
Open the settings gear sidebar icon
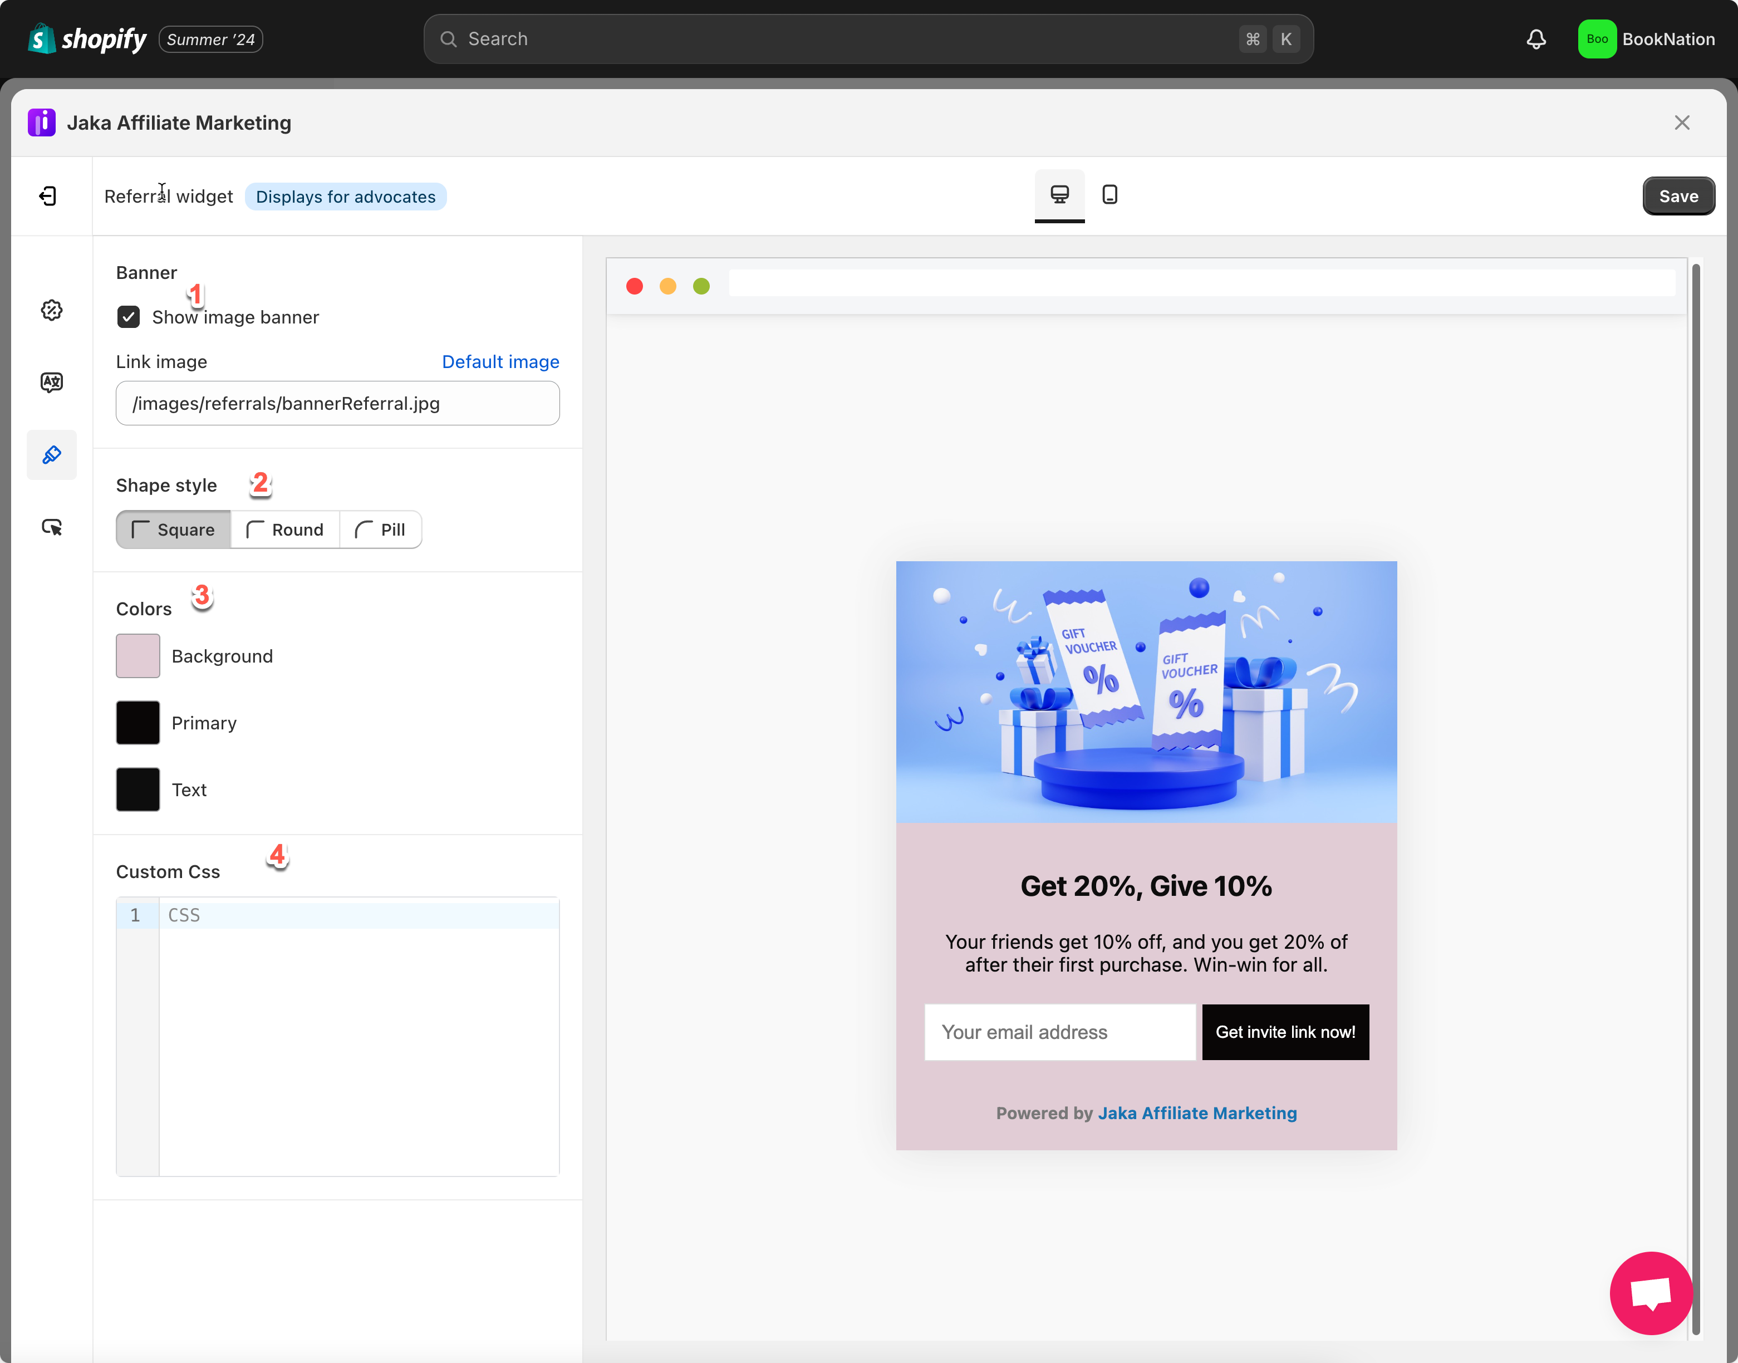tap(52, 311)
